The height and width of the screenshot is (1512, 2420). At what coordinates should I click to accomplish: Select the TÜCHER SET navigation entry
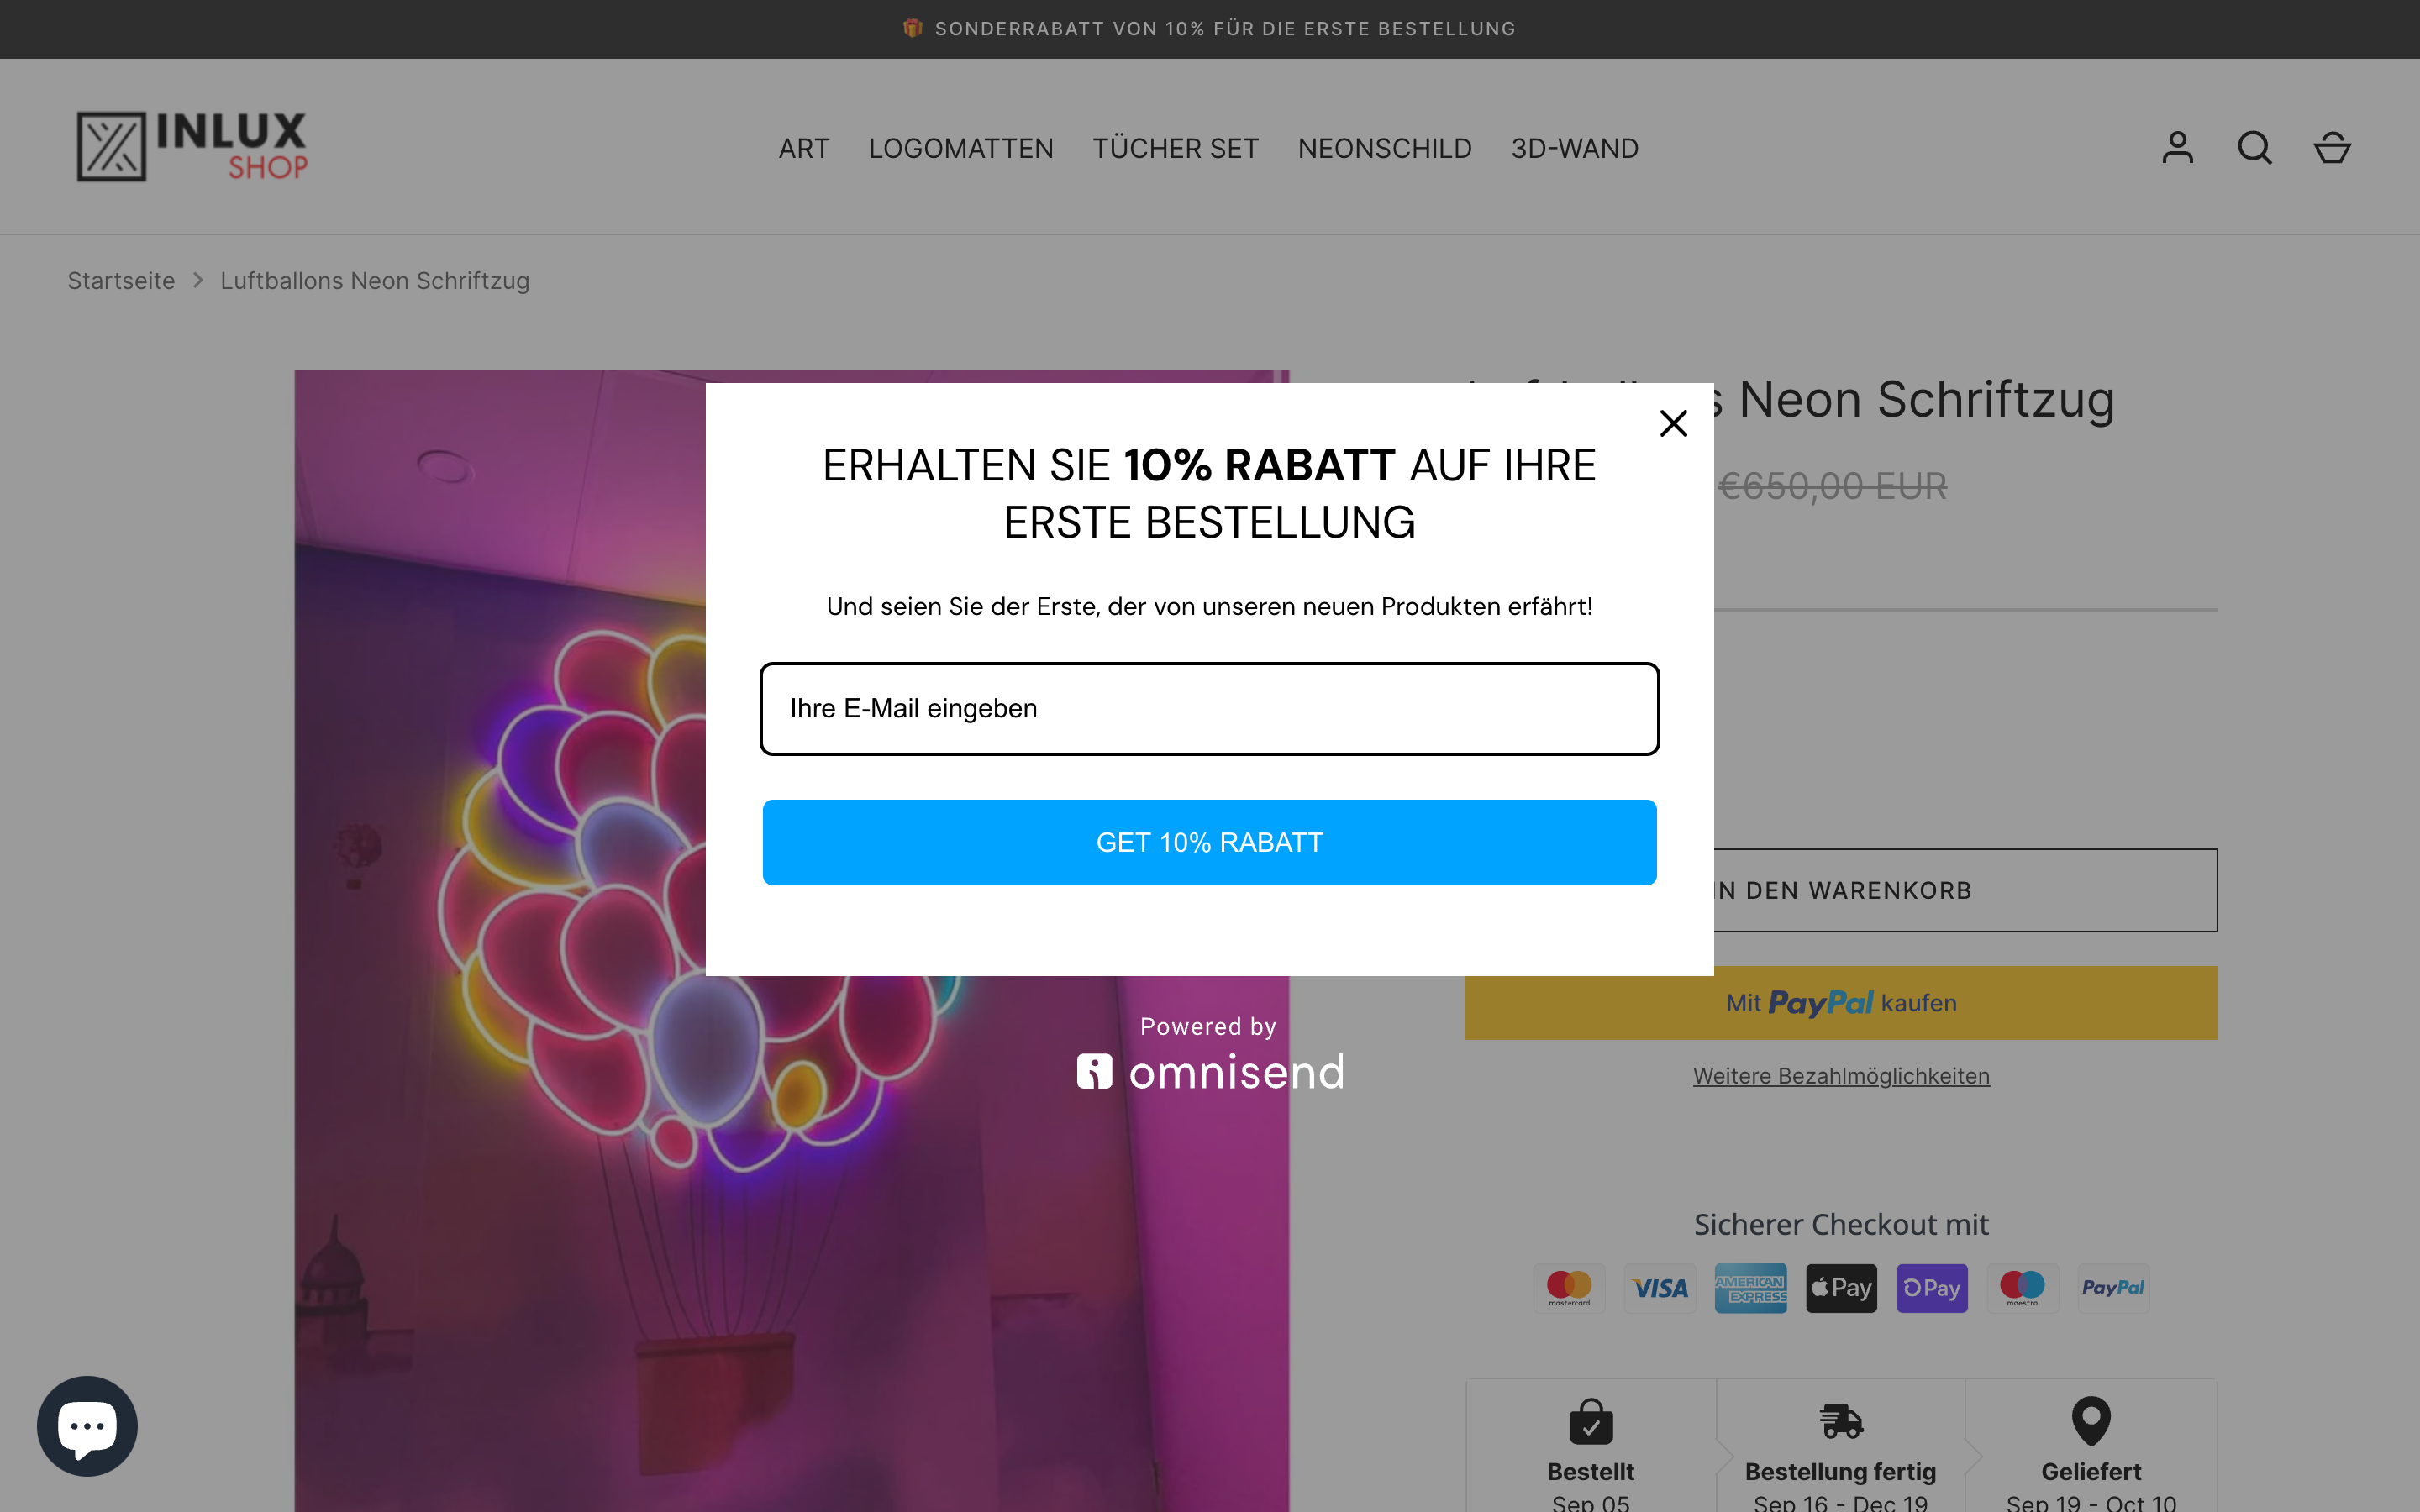(1175, 148)
